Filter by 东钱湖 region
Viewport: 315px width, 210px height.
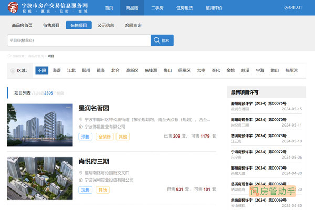coord(151,70)
